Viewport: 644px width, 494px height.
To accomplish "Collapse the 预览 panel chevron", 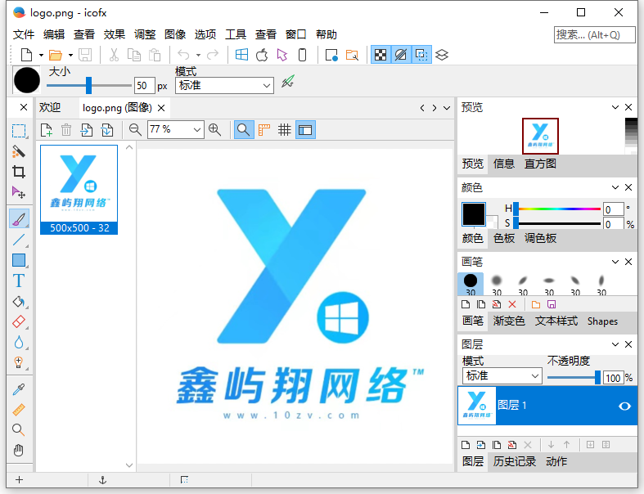I will tap(615, 107).
